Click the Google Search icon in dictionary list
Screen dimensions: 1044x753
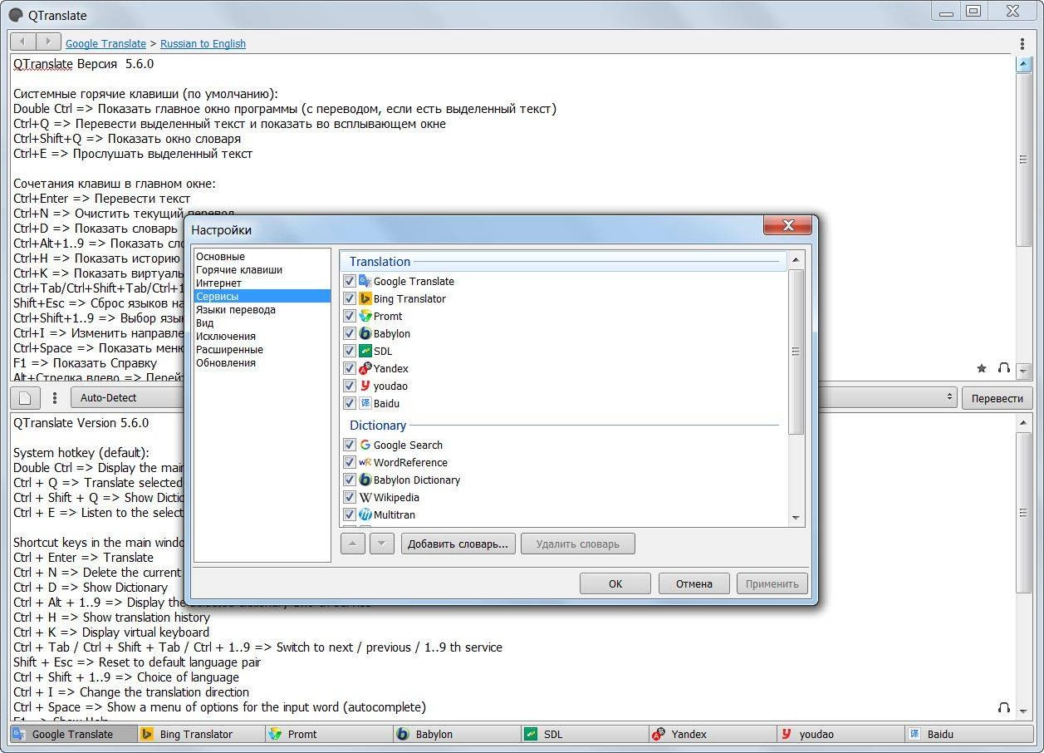pos(365,445)
